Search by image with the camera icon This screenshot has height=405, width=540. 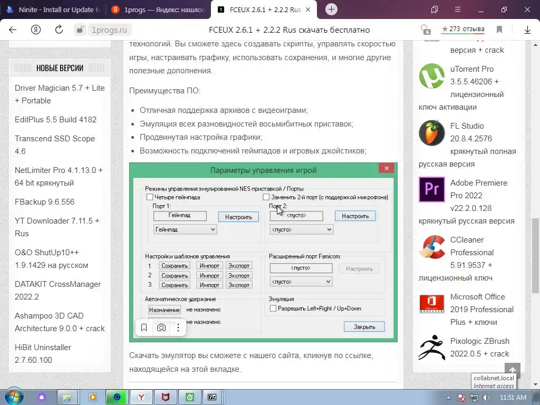pyautogui.click(x=161, y=327)
